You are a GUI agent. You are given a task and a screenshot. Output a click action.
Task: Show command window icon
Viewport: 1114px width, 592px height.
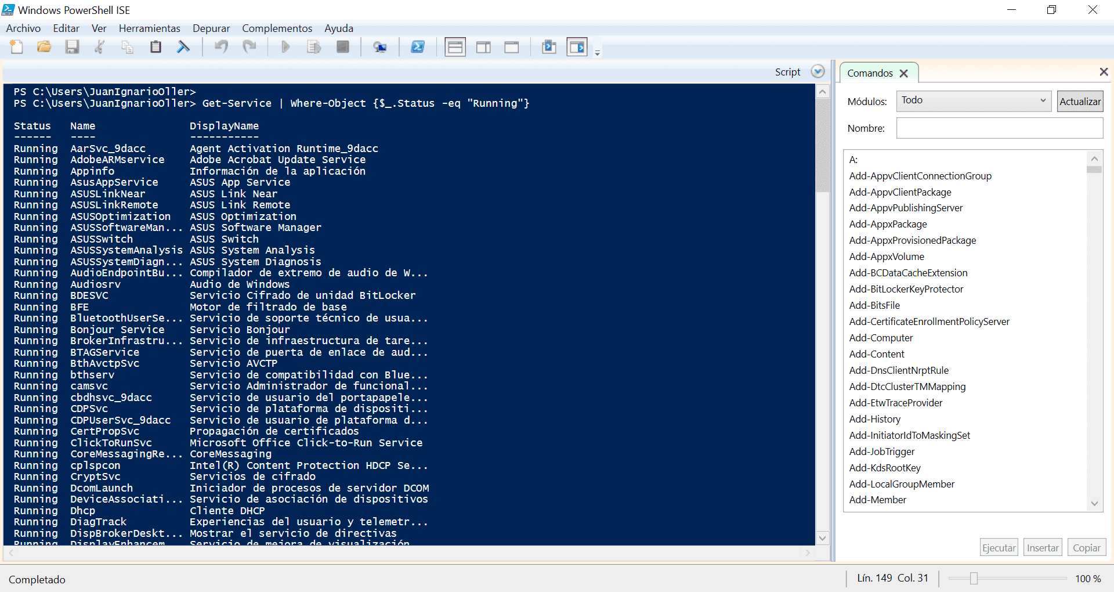(x=549, y=47)
